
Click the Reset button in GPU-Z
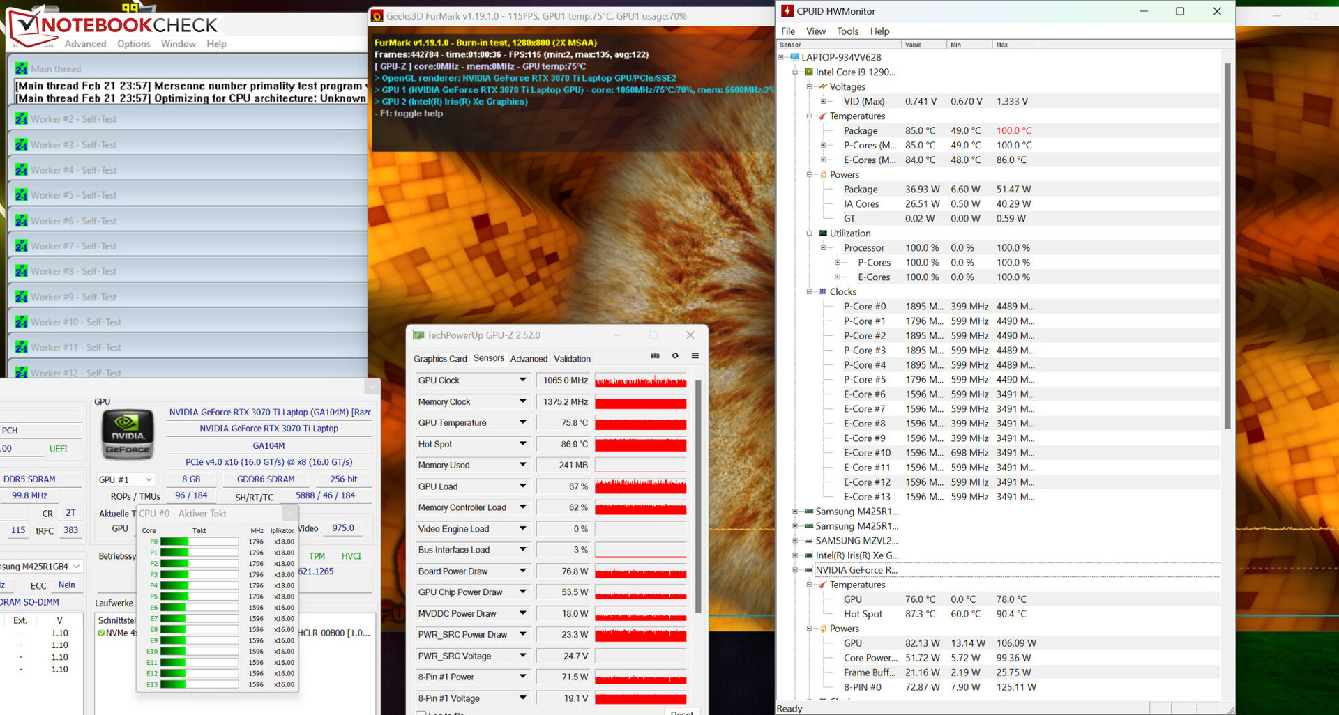click(x=681, y=712)
